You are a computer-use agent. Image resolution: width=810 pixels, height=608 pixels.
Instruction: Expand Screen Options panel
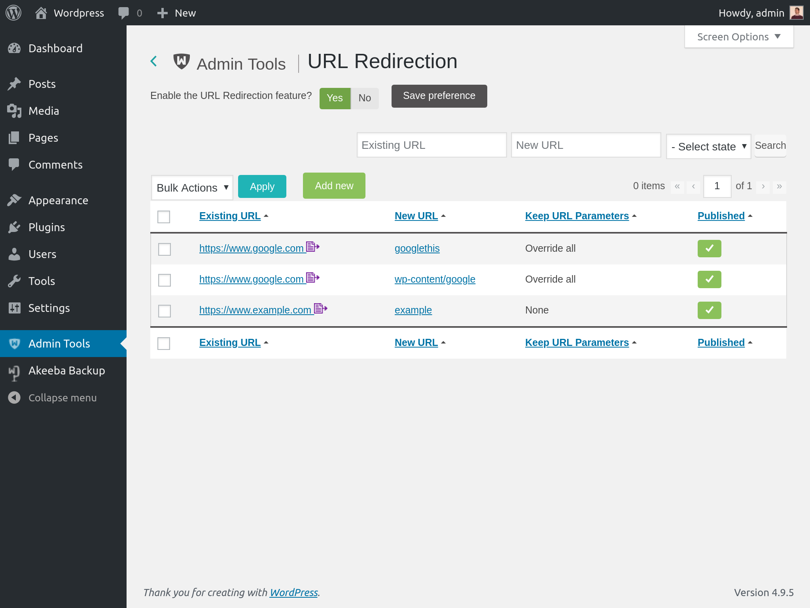tap(739, 37)
